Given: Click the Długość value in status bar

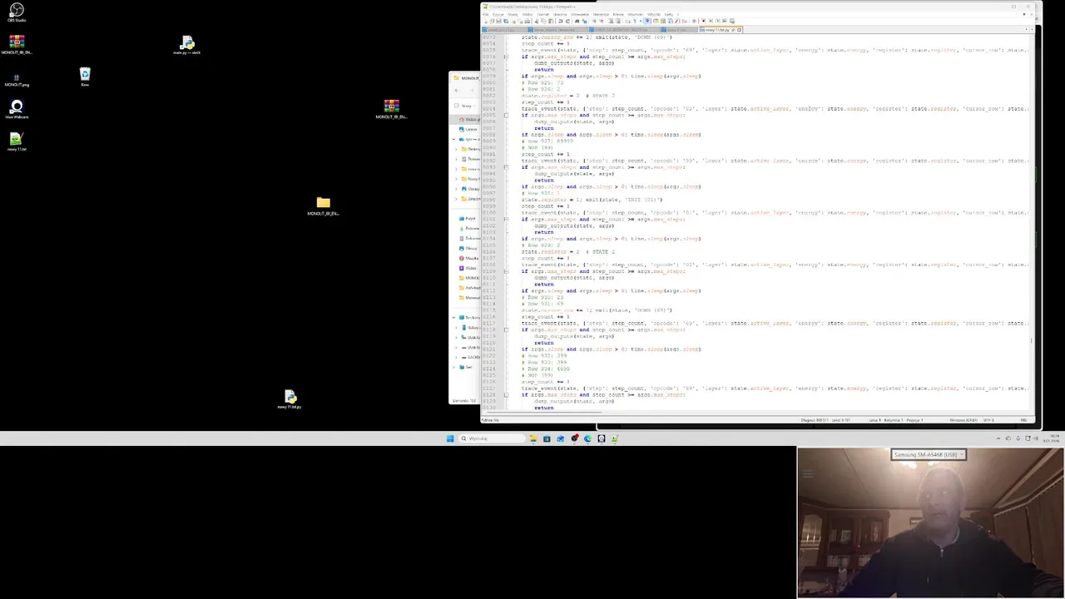Looking at the screenshot, I should (815, 420).
